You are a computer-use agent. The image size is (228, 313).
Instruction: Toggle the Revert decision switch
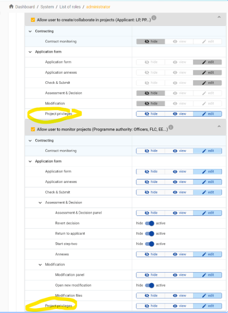[150, 223]
